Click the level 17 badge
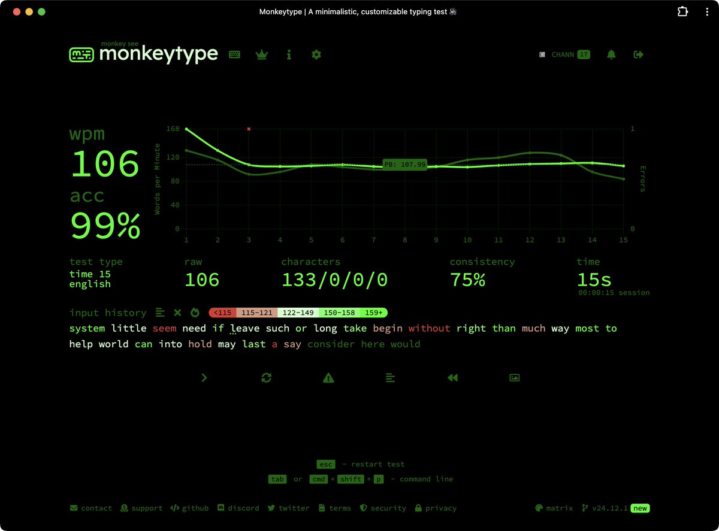This screenshot has height=531, width=719. tap(584, 54)
